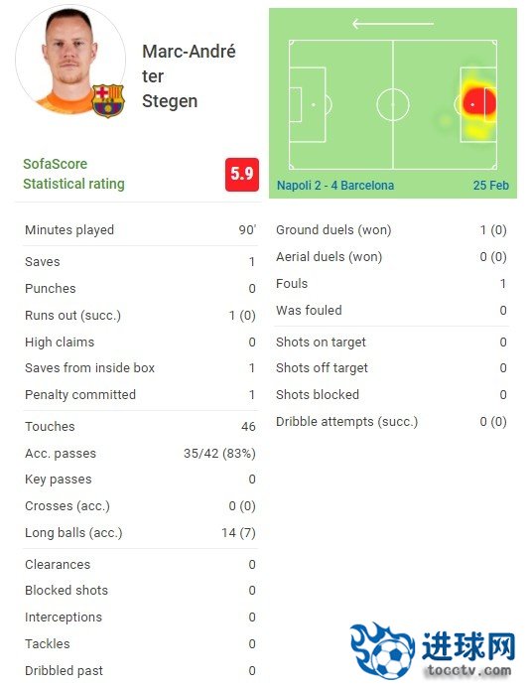Open the Napoli 2 - 4 Barcelona match link

coord(335,186)
